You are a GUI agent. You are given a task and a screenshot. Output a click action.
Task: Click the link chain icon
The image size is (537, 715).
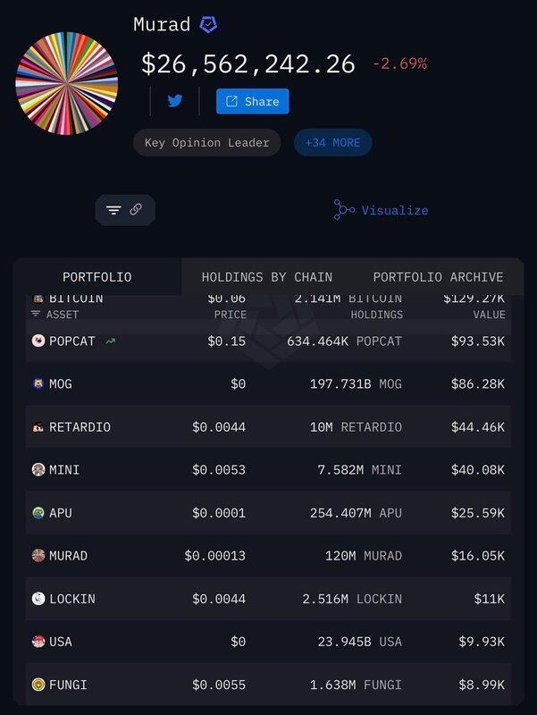click(x=136, y=210)
